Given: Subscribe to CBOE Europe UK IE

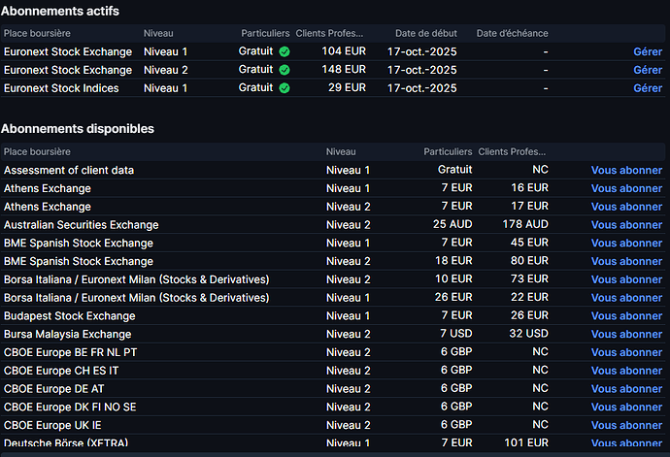Looking at the screenshot, I should [626, 425].
